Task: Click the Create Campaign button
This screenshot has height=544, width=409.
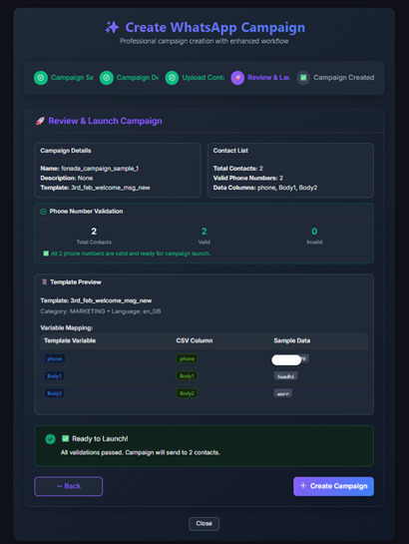Action: 333,486
